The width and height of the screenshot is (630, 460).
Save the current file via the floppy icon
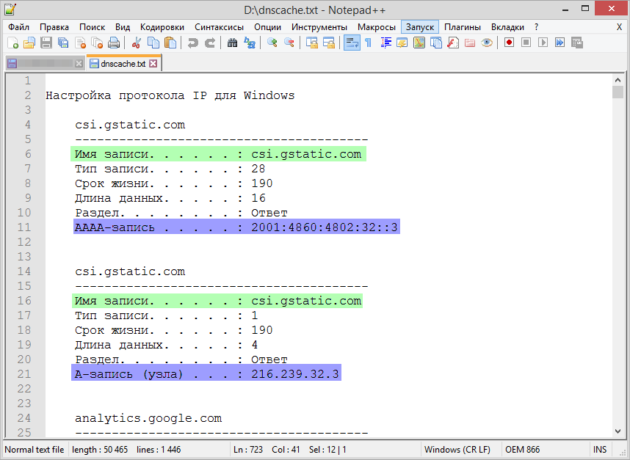coord(46,43)
